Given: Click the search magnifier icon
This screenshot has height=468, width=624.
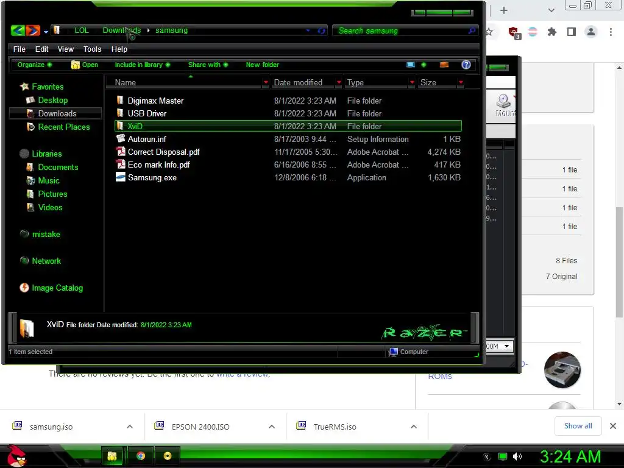Looking at the screenshot, I should 472,30.
